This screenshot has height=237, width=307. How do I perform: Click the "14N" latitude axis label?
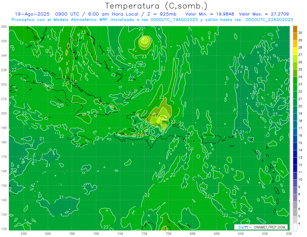[4, 200]
